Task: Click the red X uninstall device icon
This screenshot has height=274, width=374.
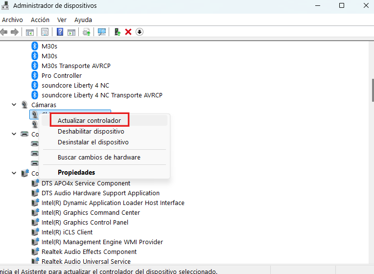Action: (128, 32)
